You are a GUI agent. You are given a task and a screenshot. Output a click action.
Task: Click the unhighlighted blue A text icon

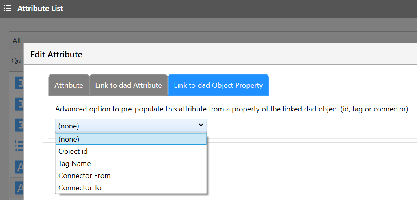click(x=19, y=167)
